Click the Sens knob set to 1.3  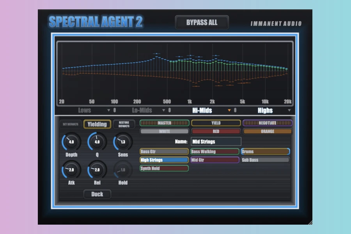[x=123, y=142]
